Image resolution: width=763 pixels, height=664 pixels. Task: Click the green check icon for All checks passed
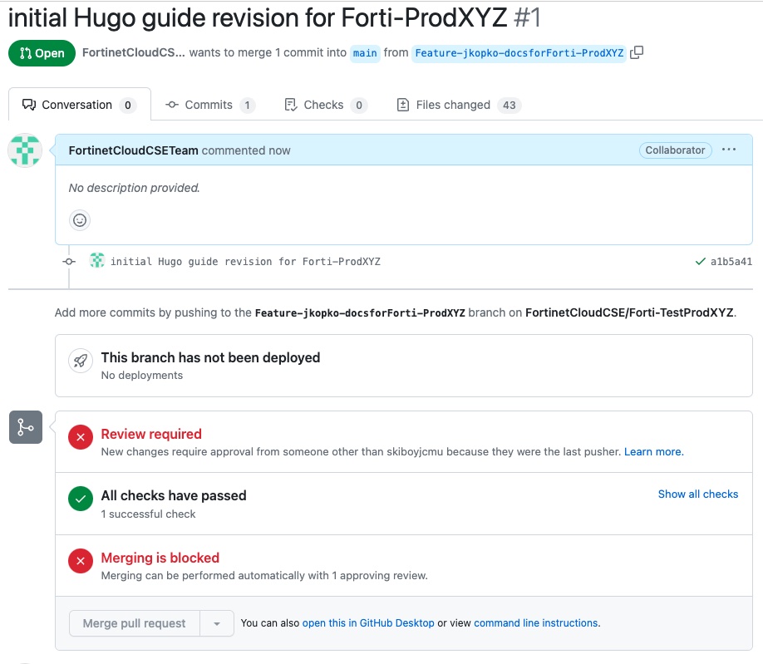pos(81,499)
